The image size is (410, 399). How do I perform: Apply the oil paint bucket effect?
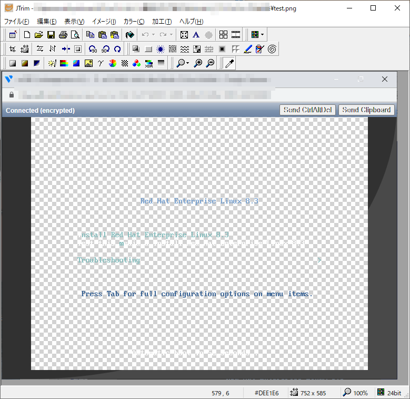tap(259, 49)
